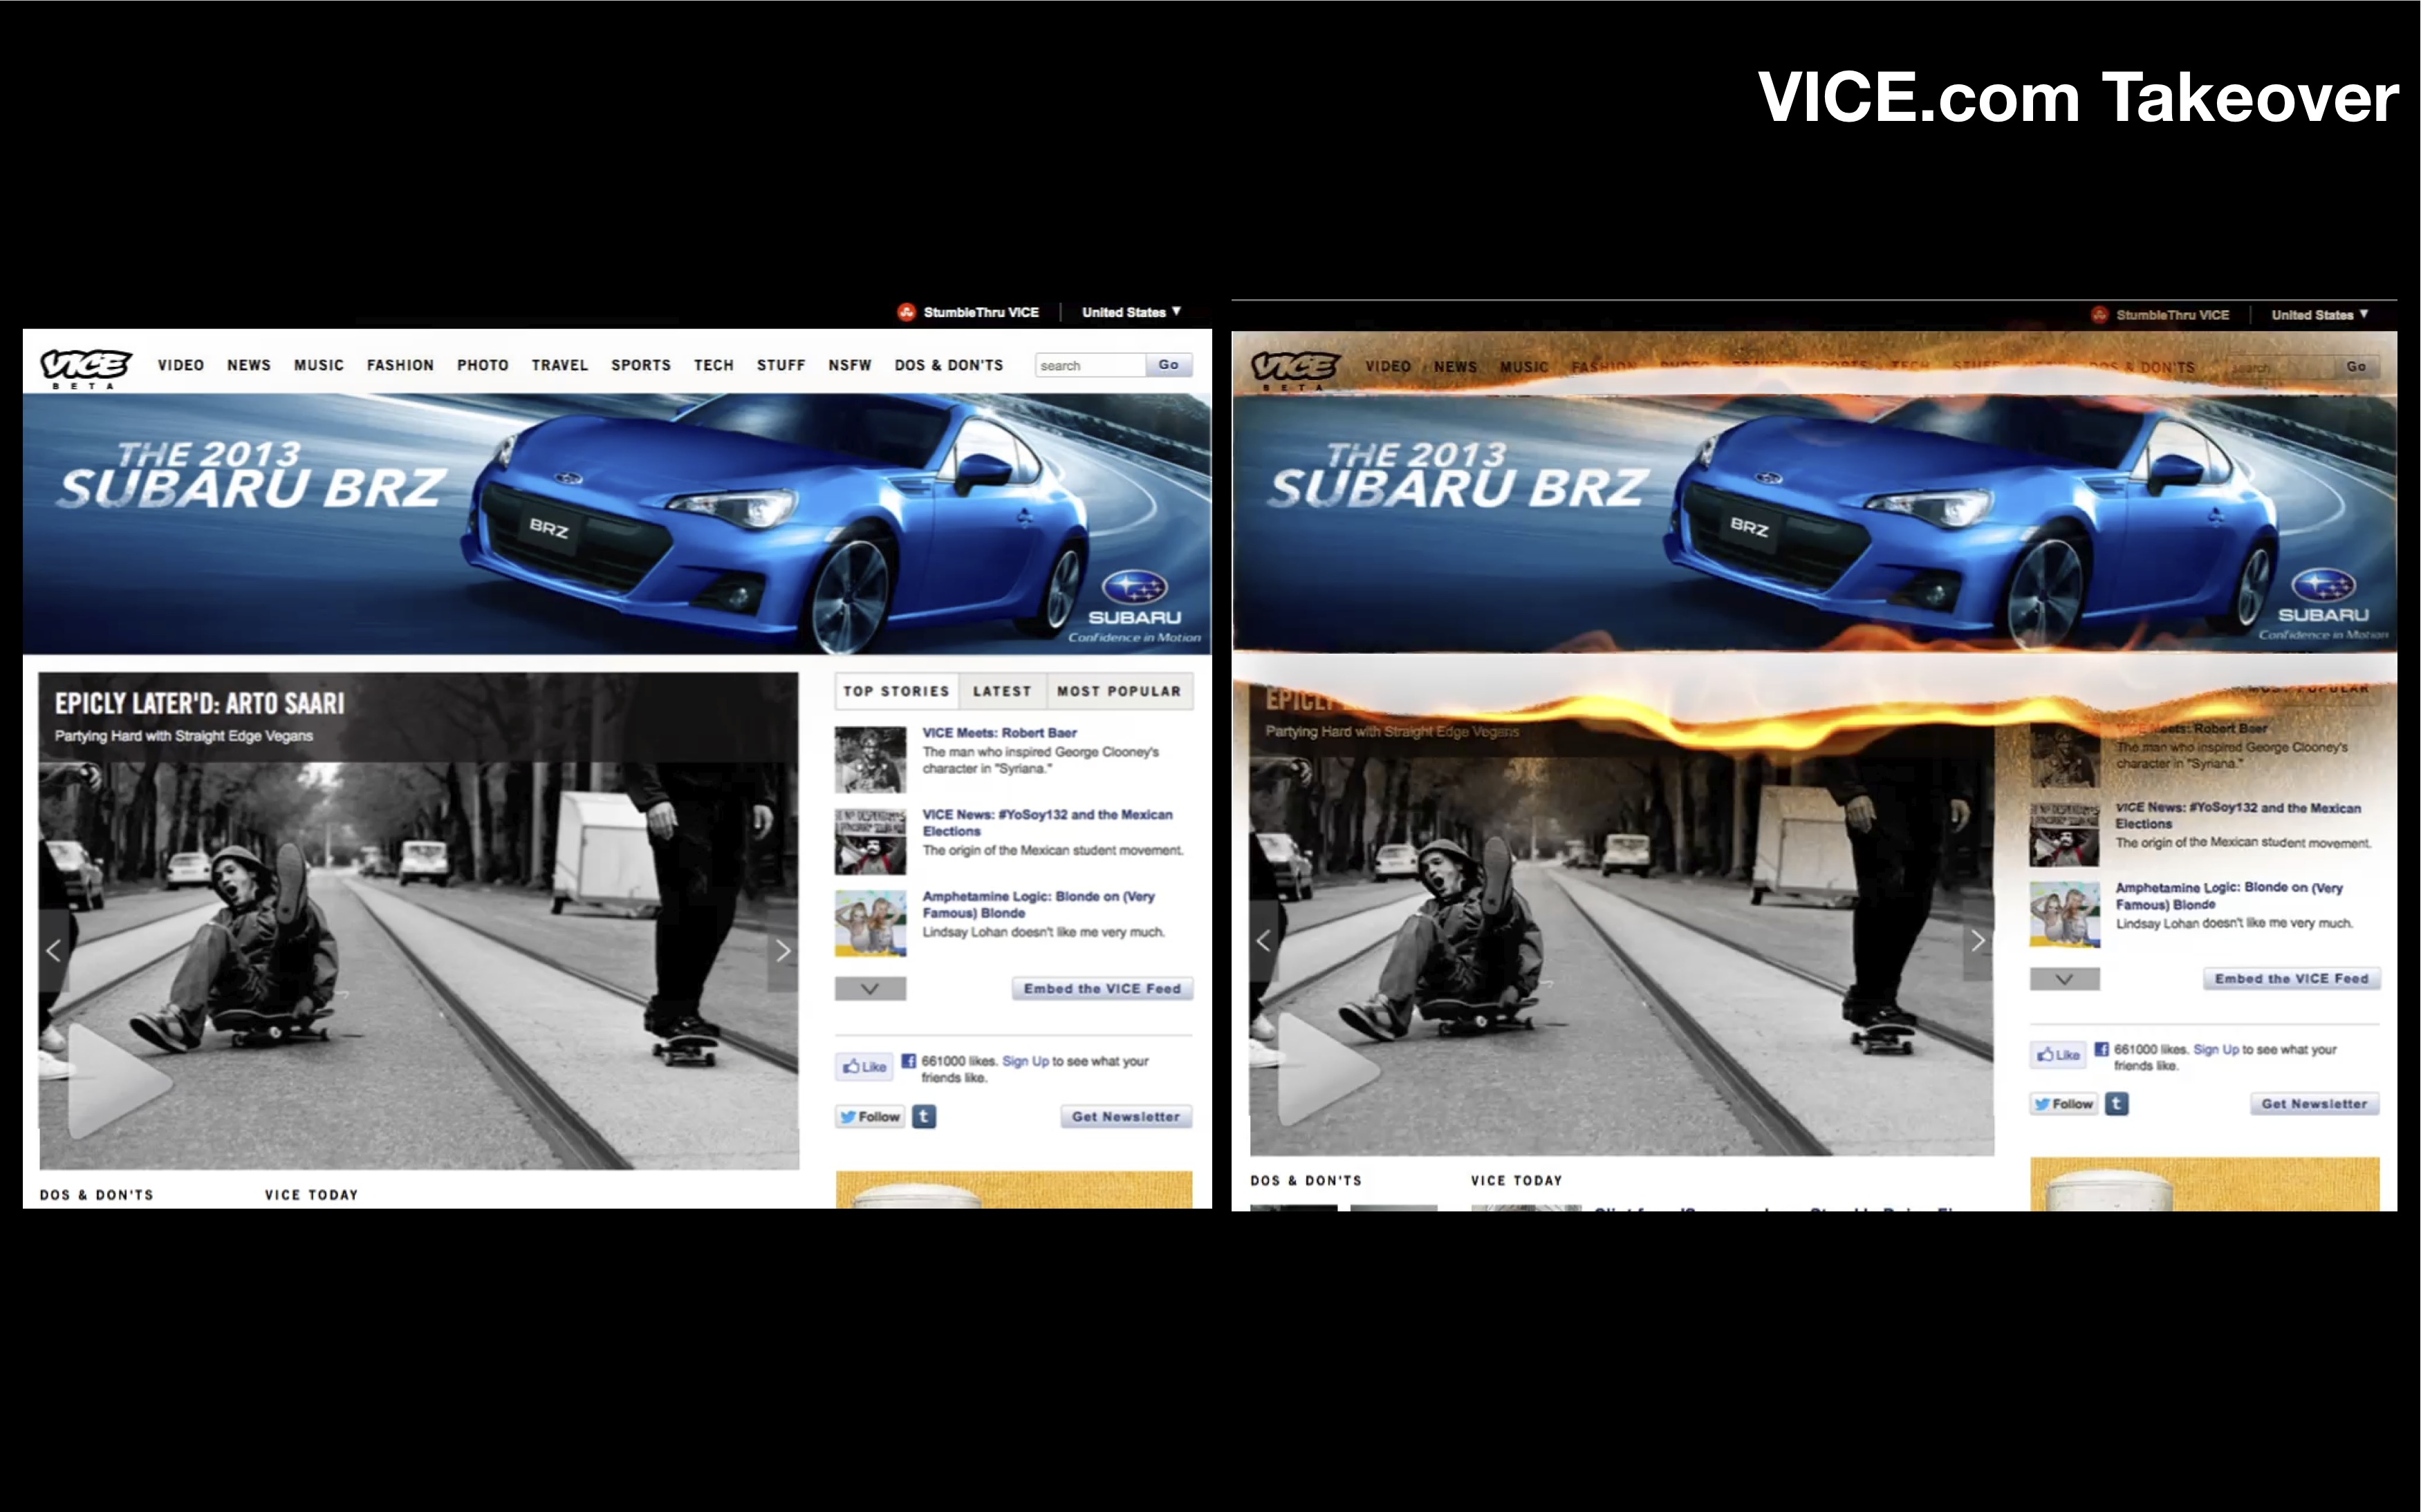Image resolution: width=2421 pixels, height=1512 pixels.
Task: Open FASHION menu item in left nav bar
Action: 400,365
